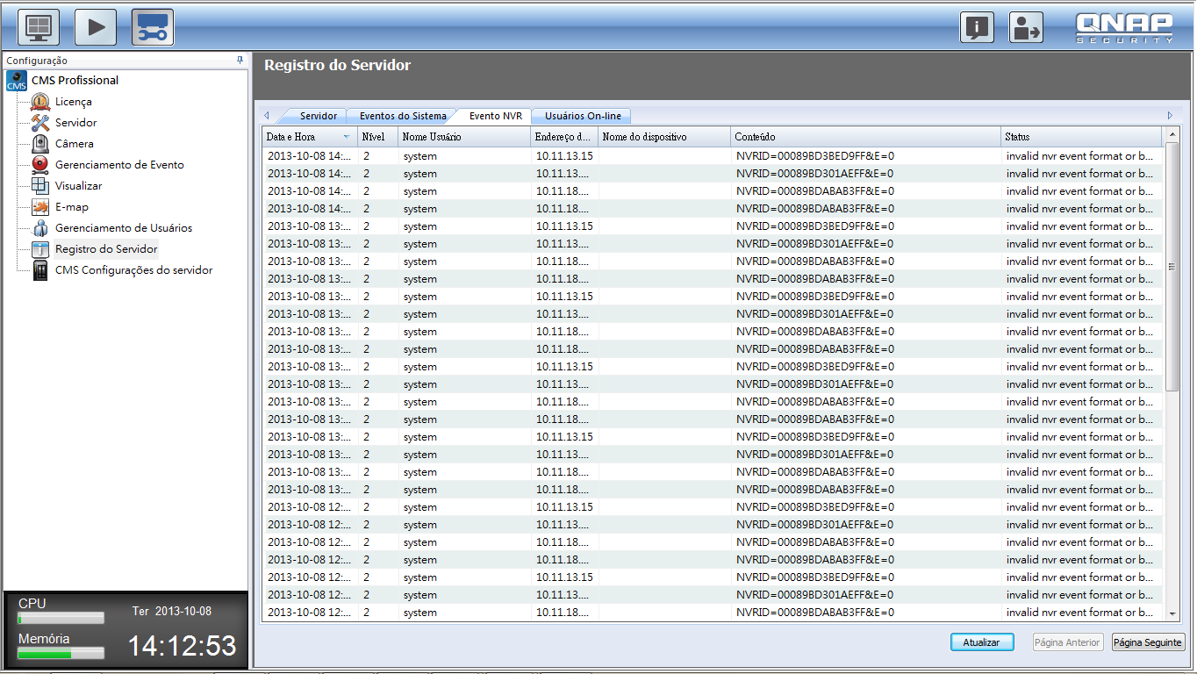Click the Servidor tools icon
This screenshot has width=1197, height=674.
click(x=40, y=123)
